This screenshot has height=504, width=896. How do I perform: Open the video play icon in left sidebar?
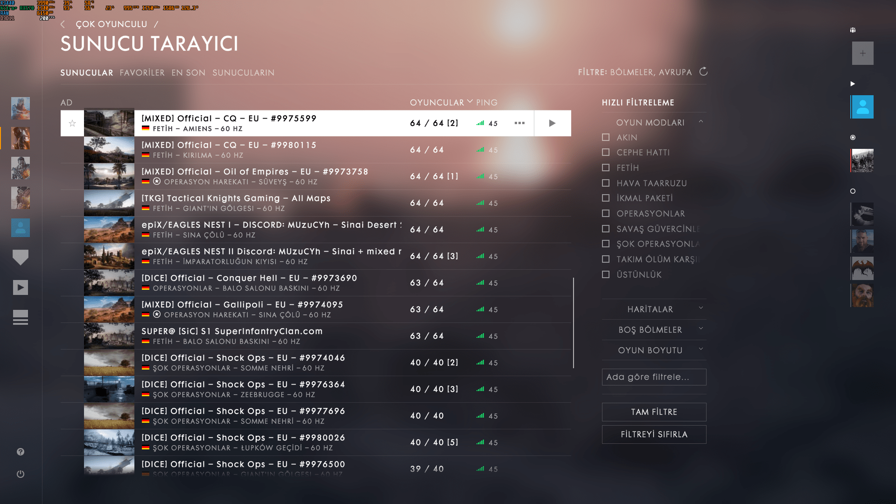point(21,287)
